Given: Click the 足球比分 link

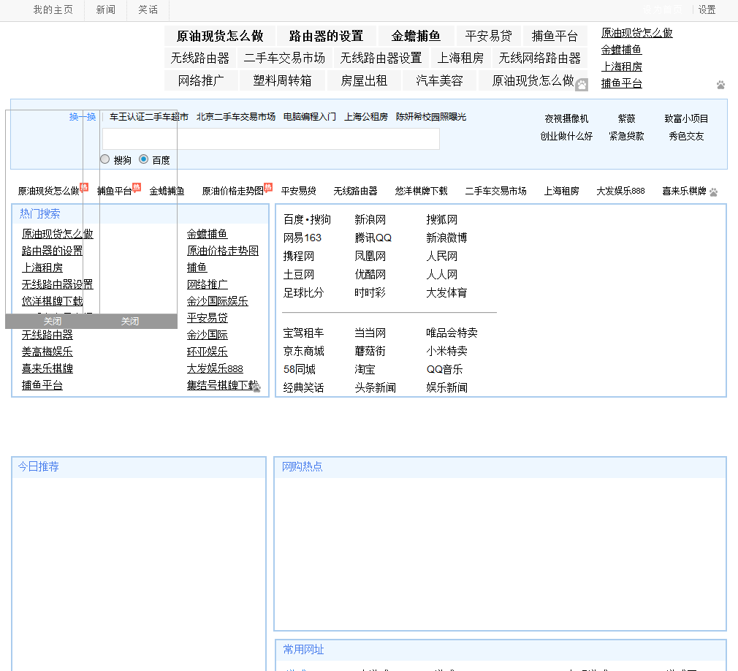Looking at the screenshot, I should click(303, 293).
